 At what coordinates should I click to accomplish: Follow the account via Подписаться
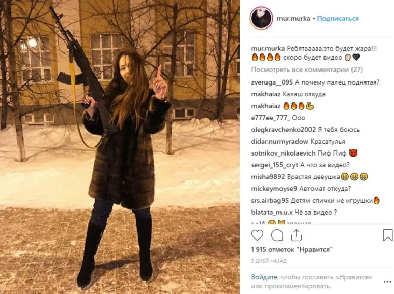click(x=337, y=18)
